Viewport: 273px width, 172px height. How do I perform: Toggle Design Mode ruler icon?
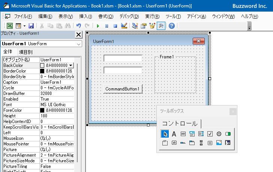(x=124, y=26)
